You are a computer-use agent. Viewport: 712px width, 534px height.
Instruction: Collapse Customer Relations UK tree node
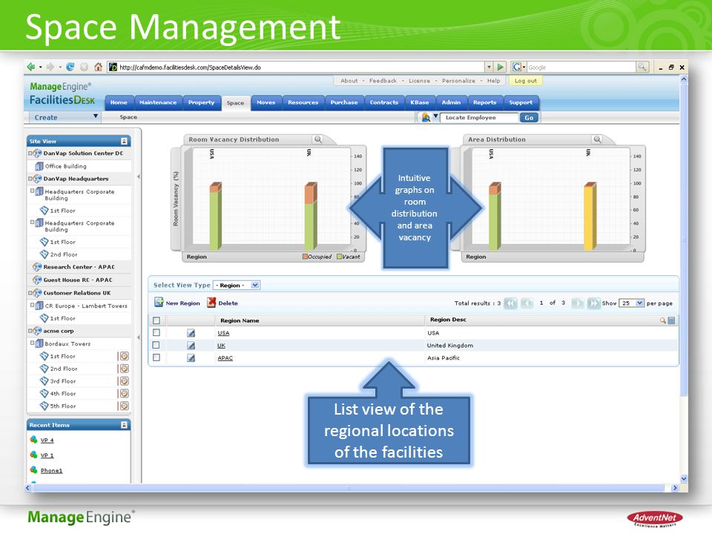30,294
